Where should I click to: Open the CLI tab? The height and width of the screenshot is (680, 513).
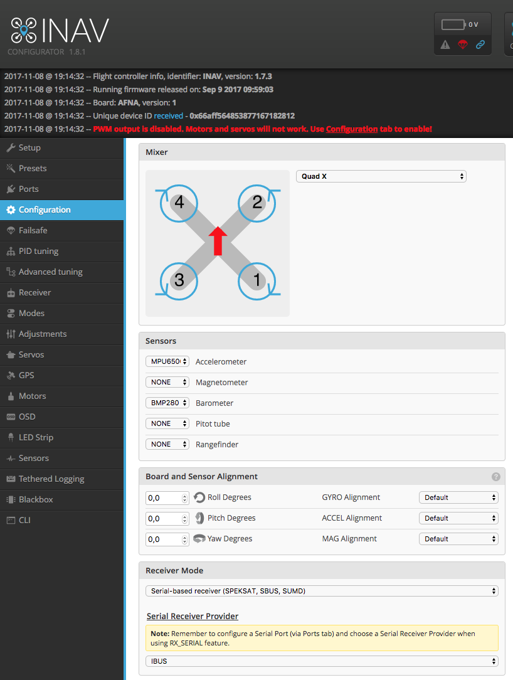click(62, 521)
